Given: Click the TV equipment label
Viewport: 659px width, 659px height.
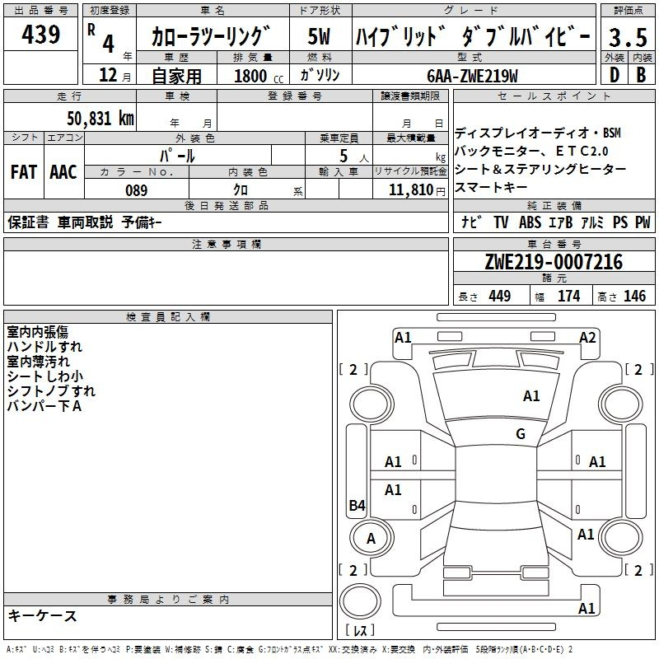Looking at the screenshot, I should click(501, 222).
